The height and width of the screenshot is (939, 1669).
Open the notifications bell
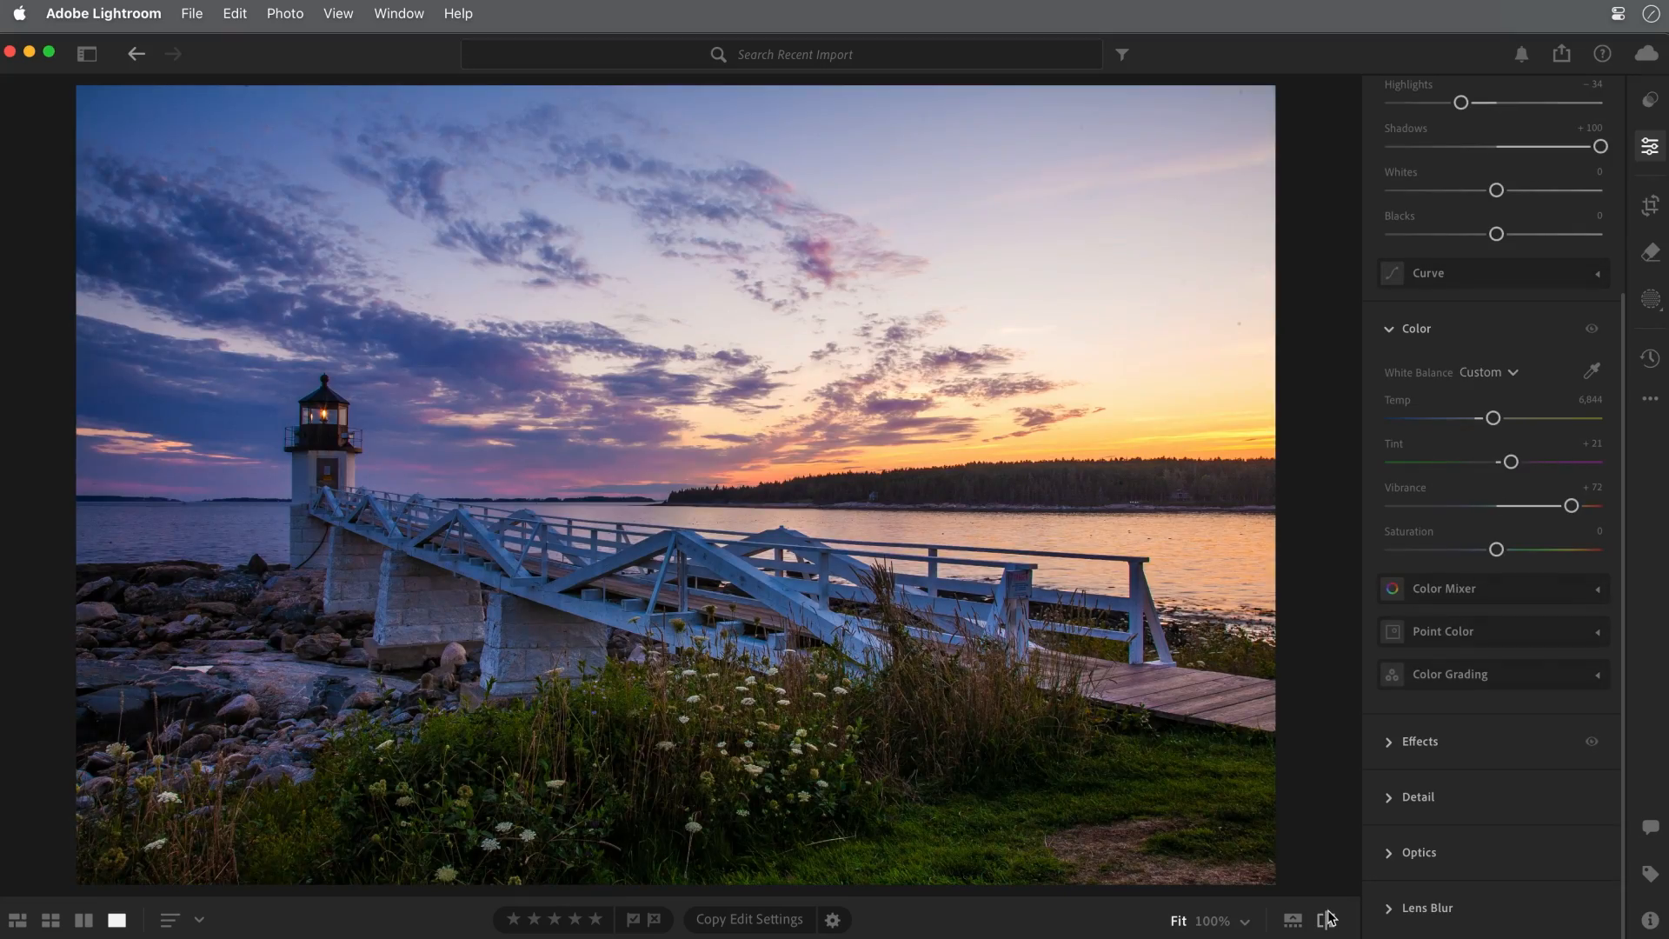[1521, 54]
